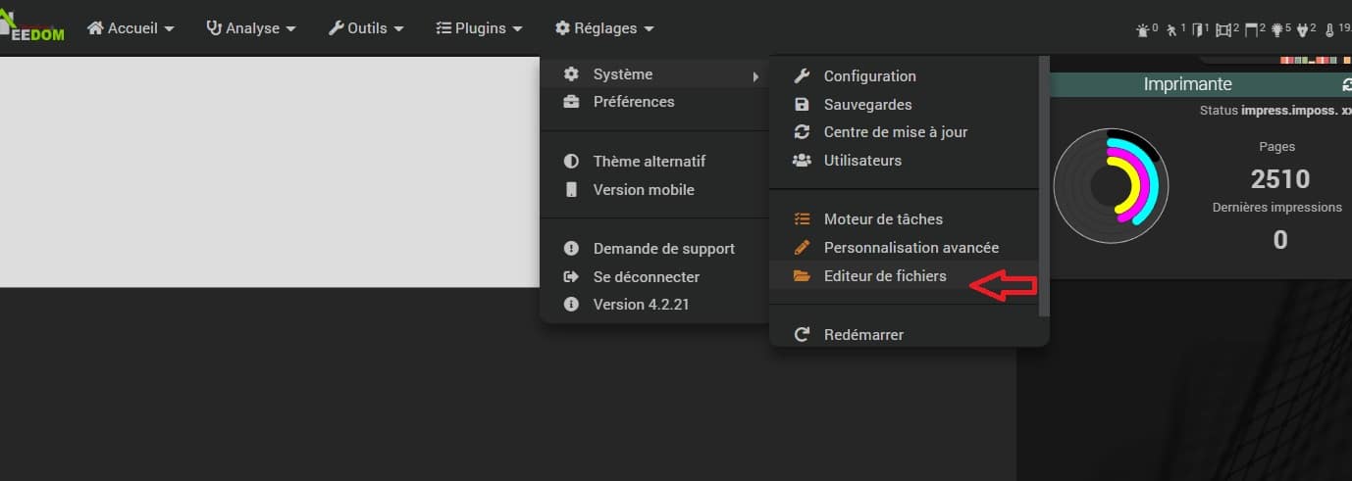Collapse the Réglages dropdown menu

click(604, 28)
